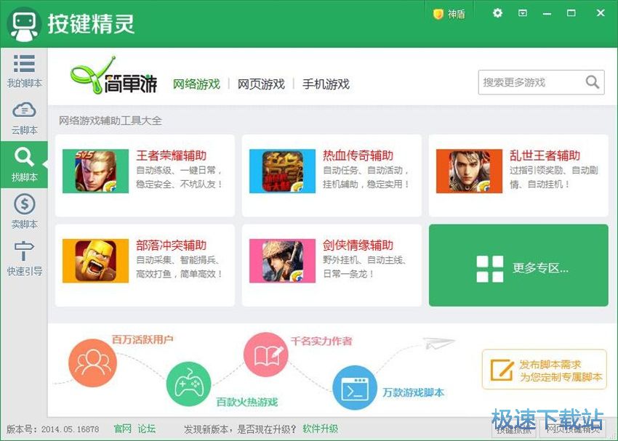
Task: Click the edit icon in 发布脚本需求 box
Action: (x=502, y=370)
